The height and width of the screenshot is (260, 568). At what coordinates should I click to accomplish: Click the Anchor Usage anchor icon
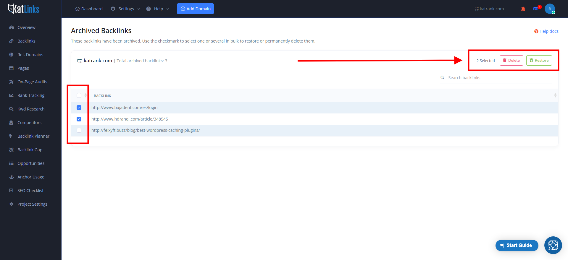(x=12, y=177)
